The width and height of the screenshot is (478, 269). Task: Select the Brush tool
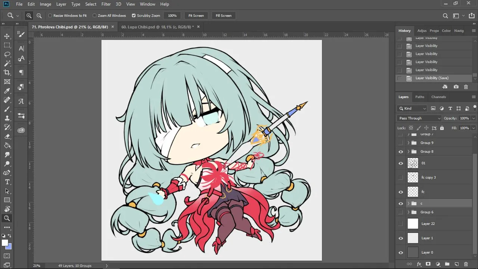pyautogui.click(x=7, y=109)
